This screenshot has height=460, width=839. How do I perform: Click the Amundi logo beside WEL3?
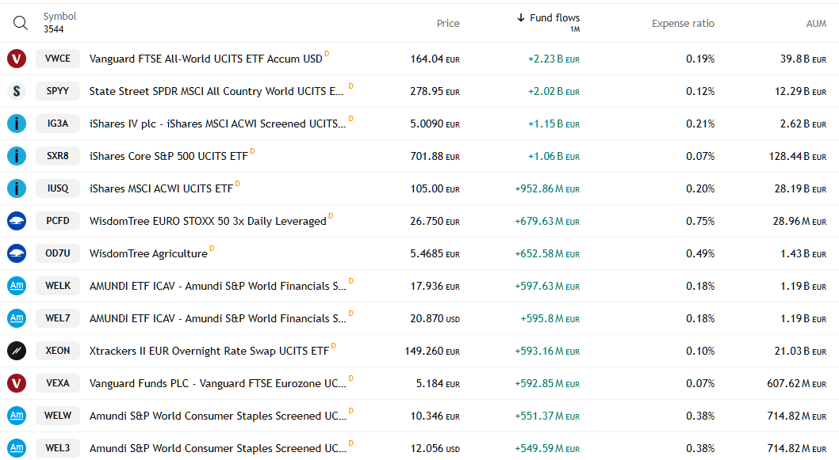[17, 447]
